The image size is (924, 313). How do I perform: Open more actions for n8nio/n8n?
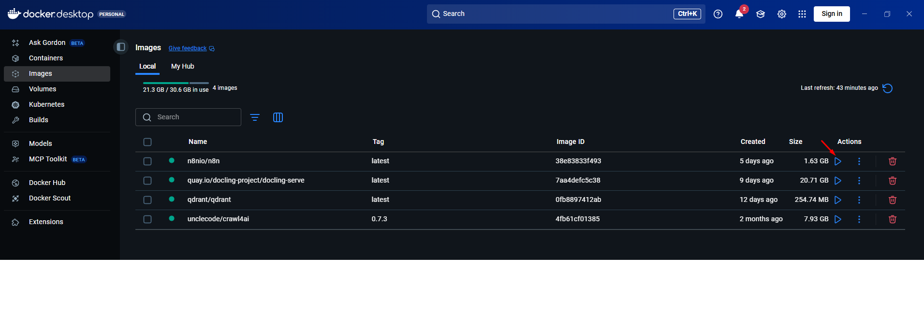click(859, 161)
